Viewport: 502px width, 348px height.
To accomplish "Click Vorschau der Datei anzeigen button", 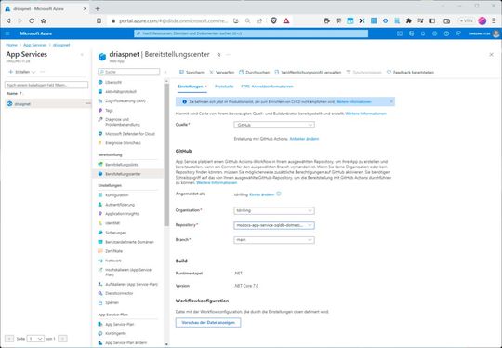I will [208, 322].
